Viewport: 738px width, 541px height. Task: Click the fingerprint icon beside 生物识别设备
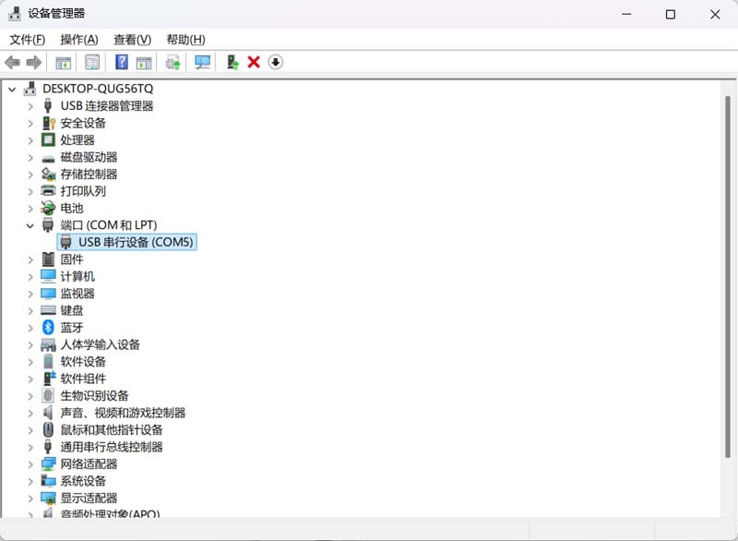pos(48,395)
